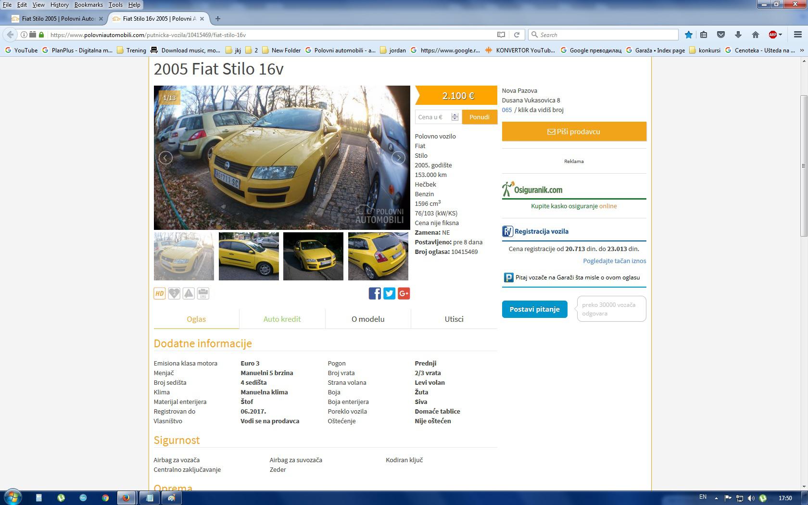Show site information icon
Screen dimensions: 808x505
click(x=24, y=35)
